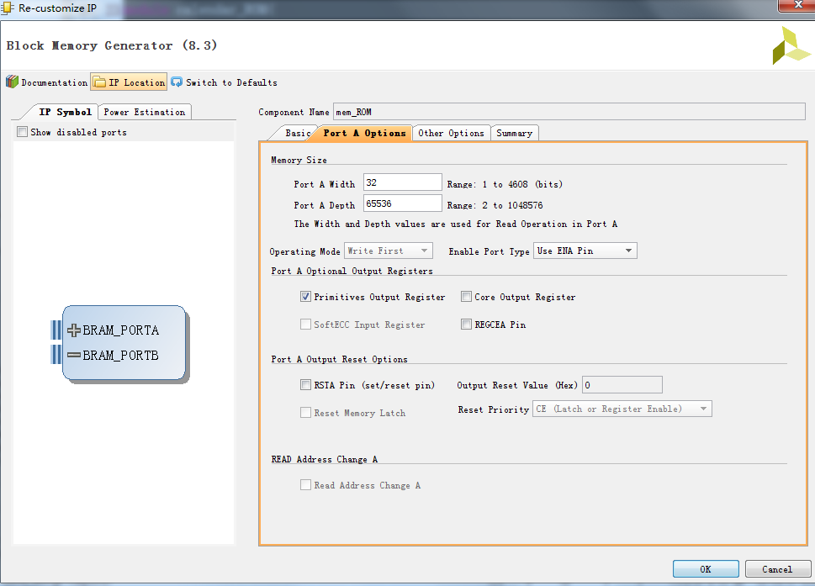Click the Port A Width field
This screenshot has height=586, width=815.
click(x=403, y=182)
